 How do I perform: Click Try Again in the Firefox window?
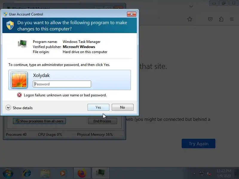click(x=198, y=143)
